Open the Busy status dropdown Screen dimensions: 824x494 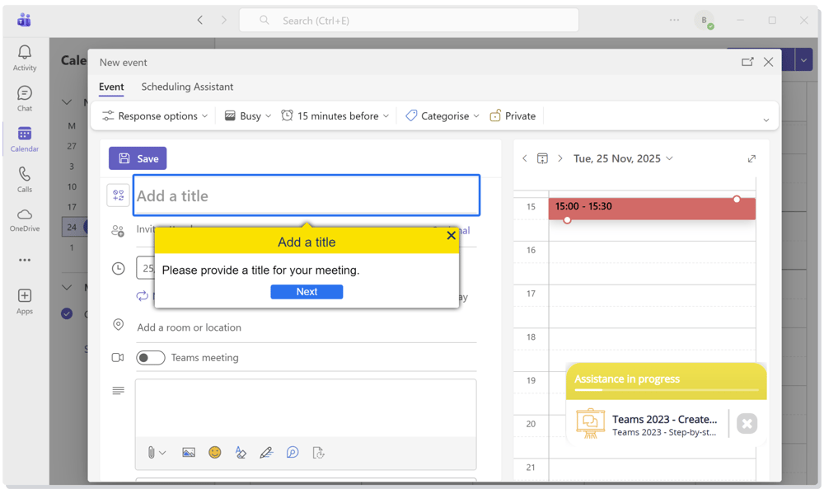click(x=247, y=115)
